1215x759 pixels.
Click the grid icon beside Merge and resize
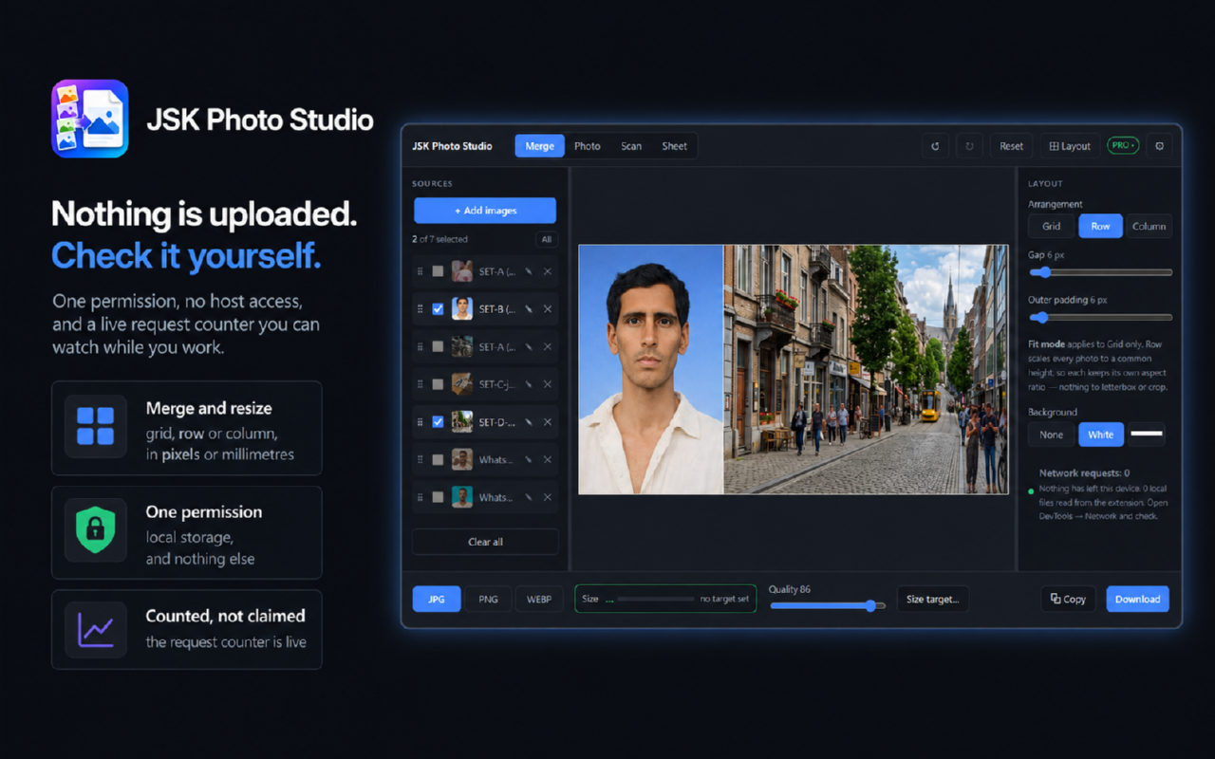tap(96, 427)
